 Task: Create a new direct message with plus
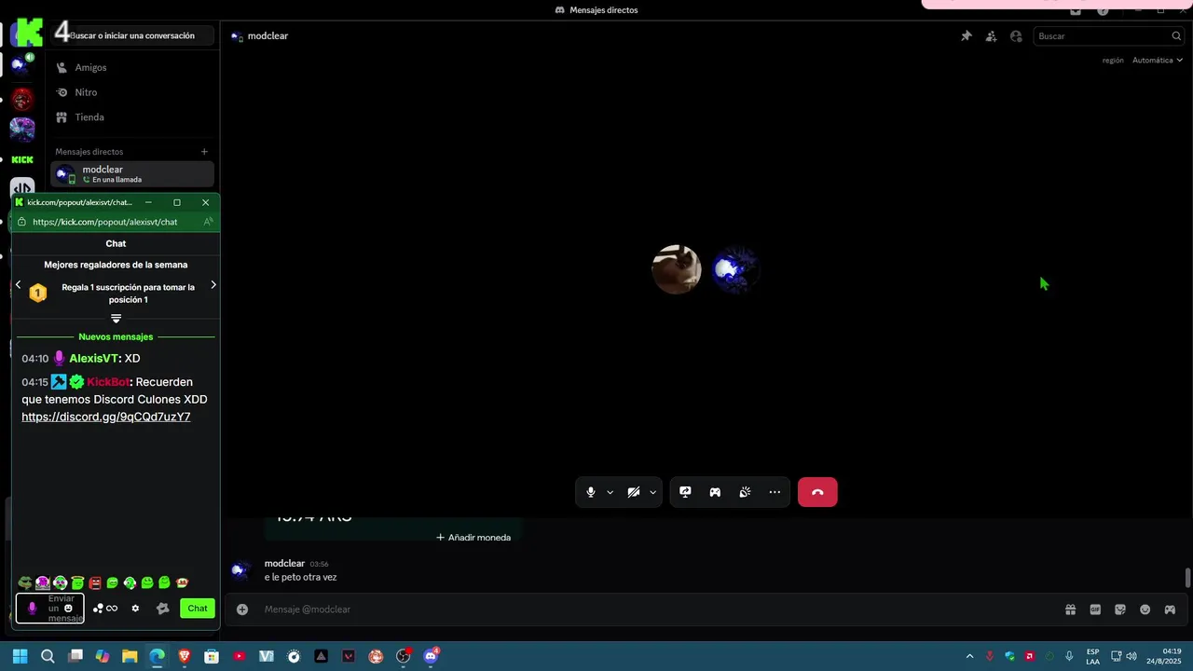204,152
